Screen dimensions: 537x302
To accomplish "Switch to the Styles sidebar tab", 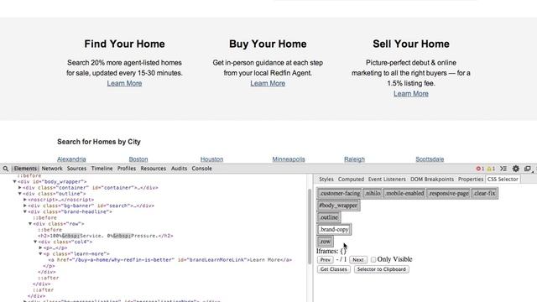I will 326,179.
